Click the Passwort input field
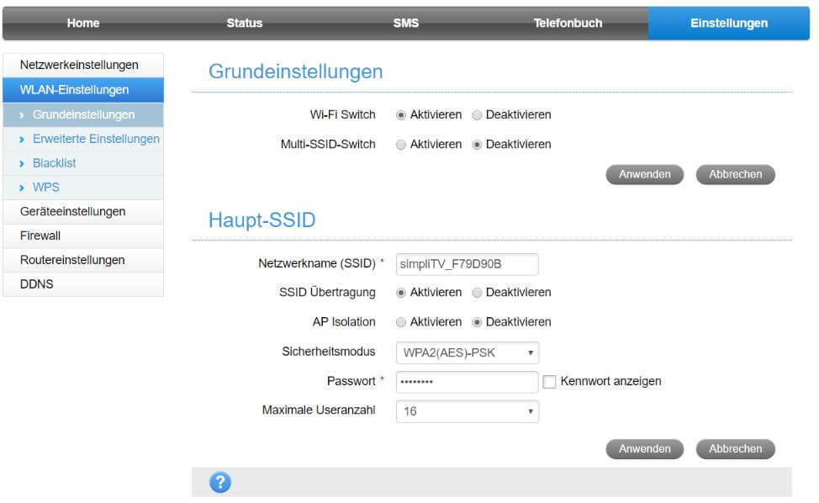This screenshot has width=819, height=503. click(467, 382)
